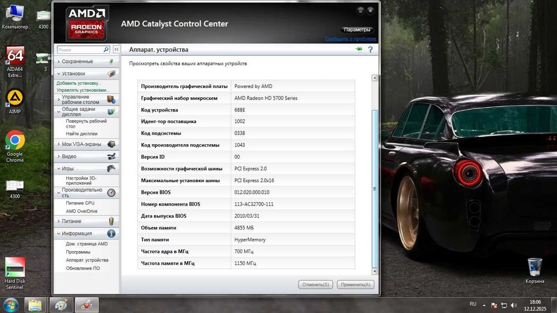557x313 pixels.
Task: Open the Питание CPU page
Action: (80, 203)
